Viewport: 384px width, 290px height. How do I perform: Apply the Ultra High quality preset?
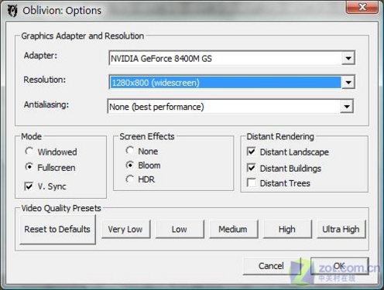pyautogui.click(x=341, y=229)
